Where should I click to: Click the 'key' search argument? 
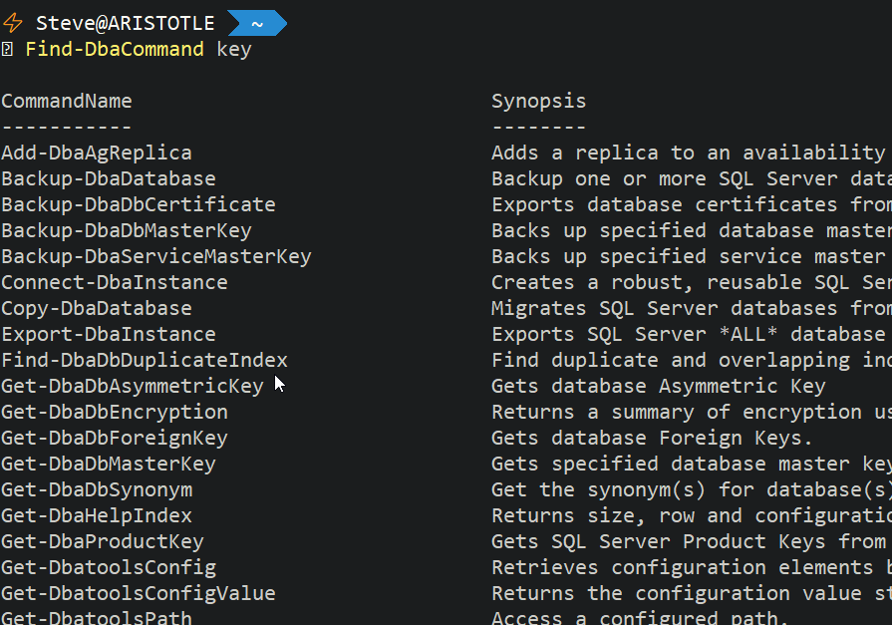click(234, 49)
